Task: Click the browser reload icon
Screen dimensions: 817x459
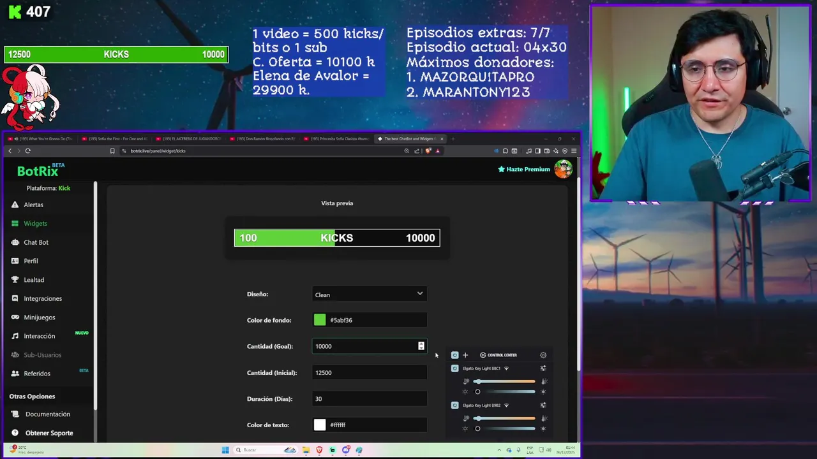Action: pos(27,151)
